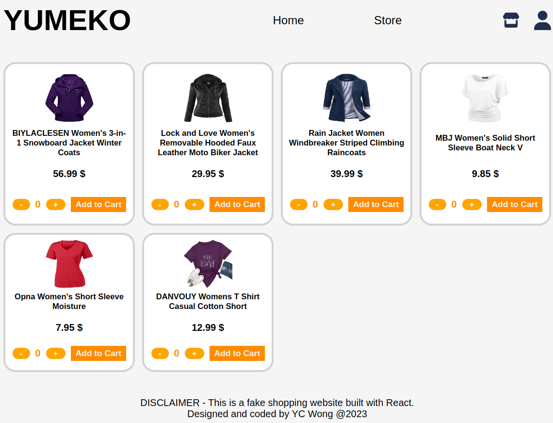
Task: Decrease quantity of DANVOUY T Shirt
Action: click(x=160, y=354)
